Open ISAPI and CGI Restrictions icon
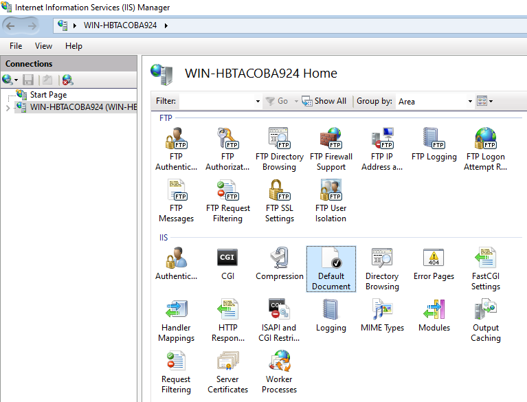 (279, 321)
